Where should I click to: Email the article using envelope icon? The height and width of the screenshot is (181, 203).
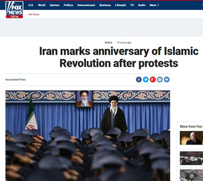click(167, 80)
